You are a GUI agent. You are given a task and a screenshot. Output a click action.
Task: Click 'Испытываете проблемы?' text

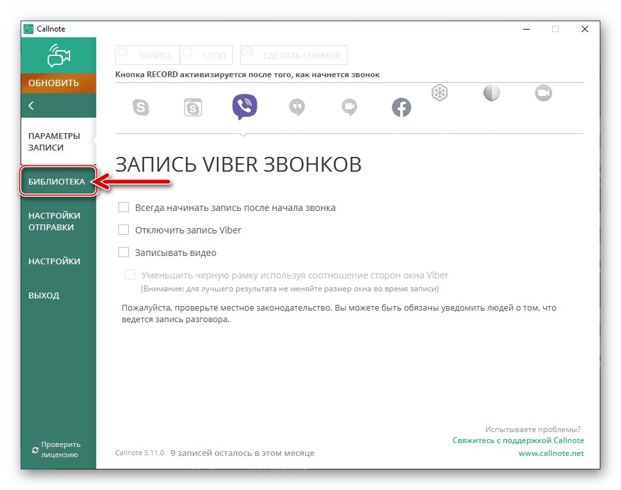pyautogui.click(x=533, y=429)
